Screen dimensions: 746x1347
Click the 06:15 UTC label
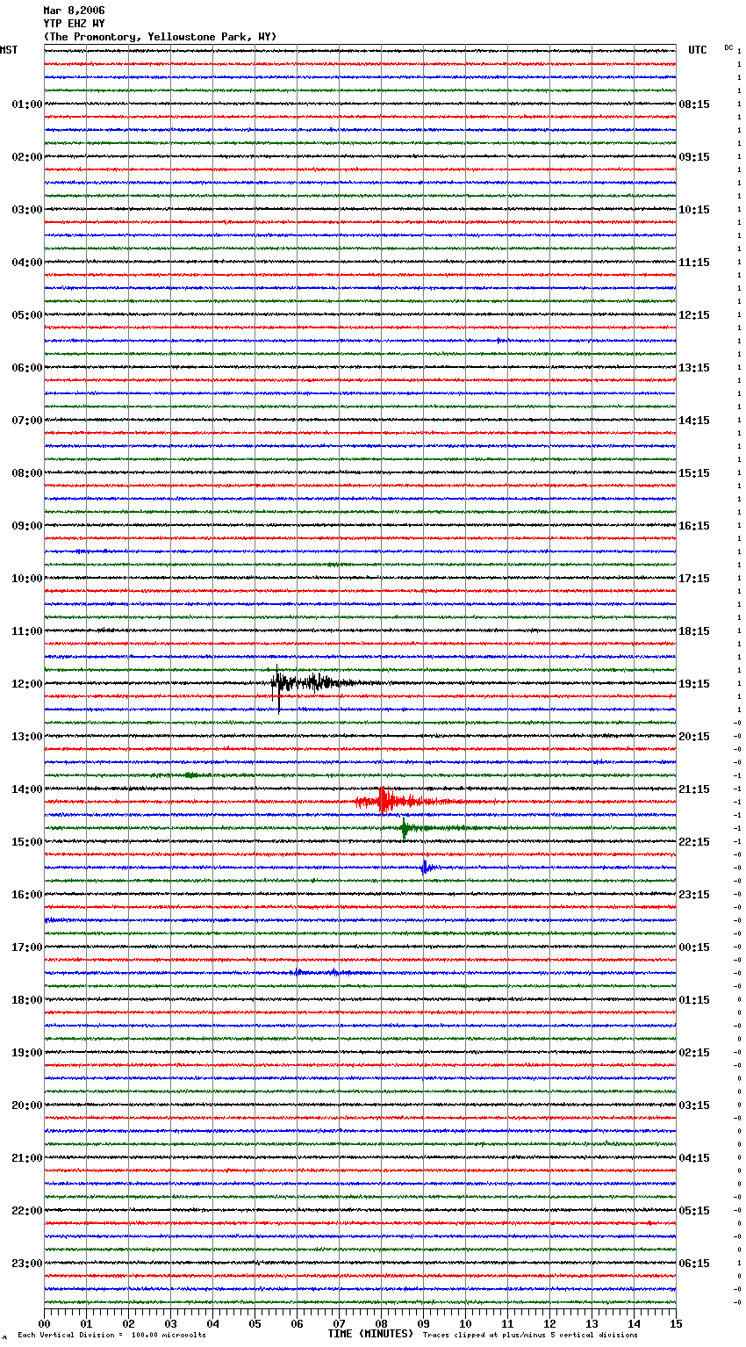[x=694, y=1264]
